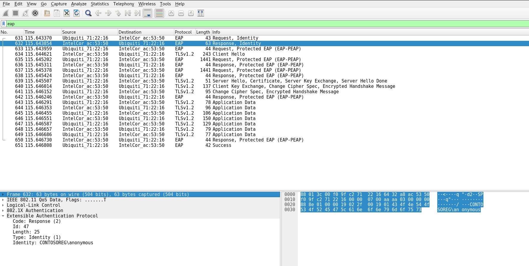Viewport: 529px width, 266px height.
Task: Click the open capture file folder icon
Action: [47, 13]
